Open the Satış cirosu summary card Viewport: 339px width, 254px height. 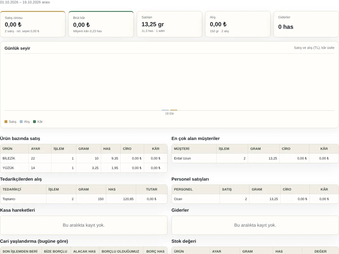[x=33, y=24]
